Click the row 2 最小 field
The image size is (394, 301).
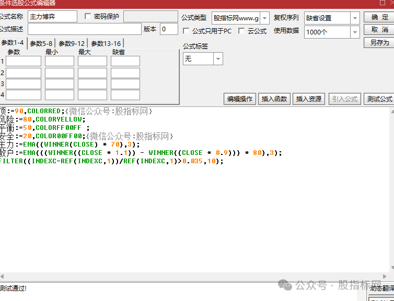coord(60,73)
